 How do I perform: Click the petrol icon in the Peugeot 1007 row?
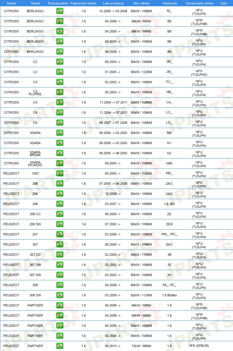click(60, 173)
